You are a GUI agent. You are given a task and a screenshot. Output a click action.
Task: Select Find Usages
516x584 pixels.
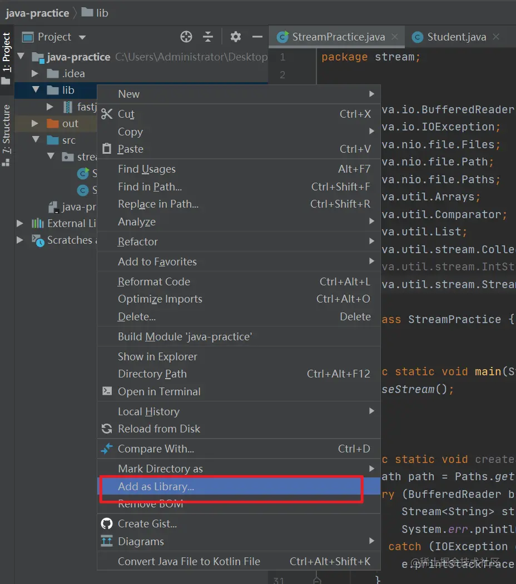pos(239,169)
